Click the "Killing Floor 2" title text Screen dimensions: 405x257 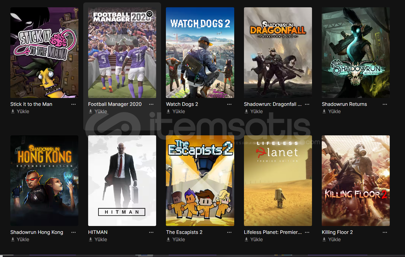[337, 232]
